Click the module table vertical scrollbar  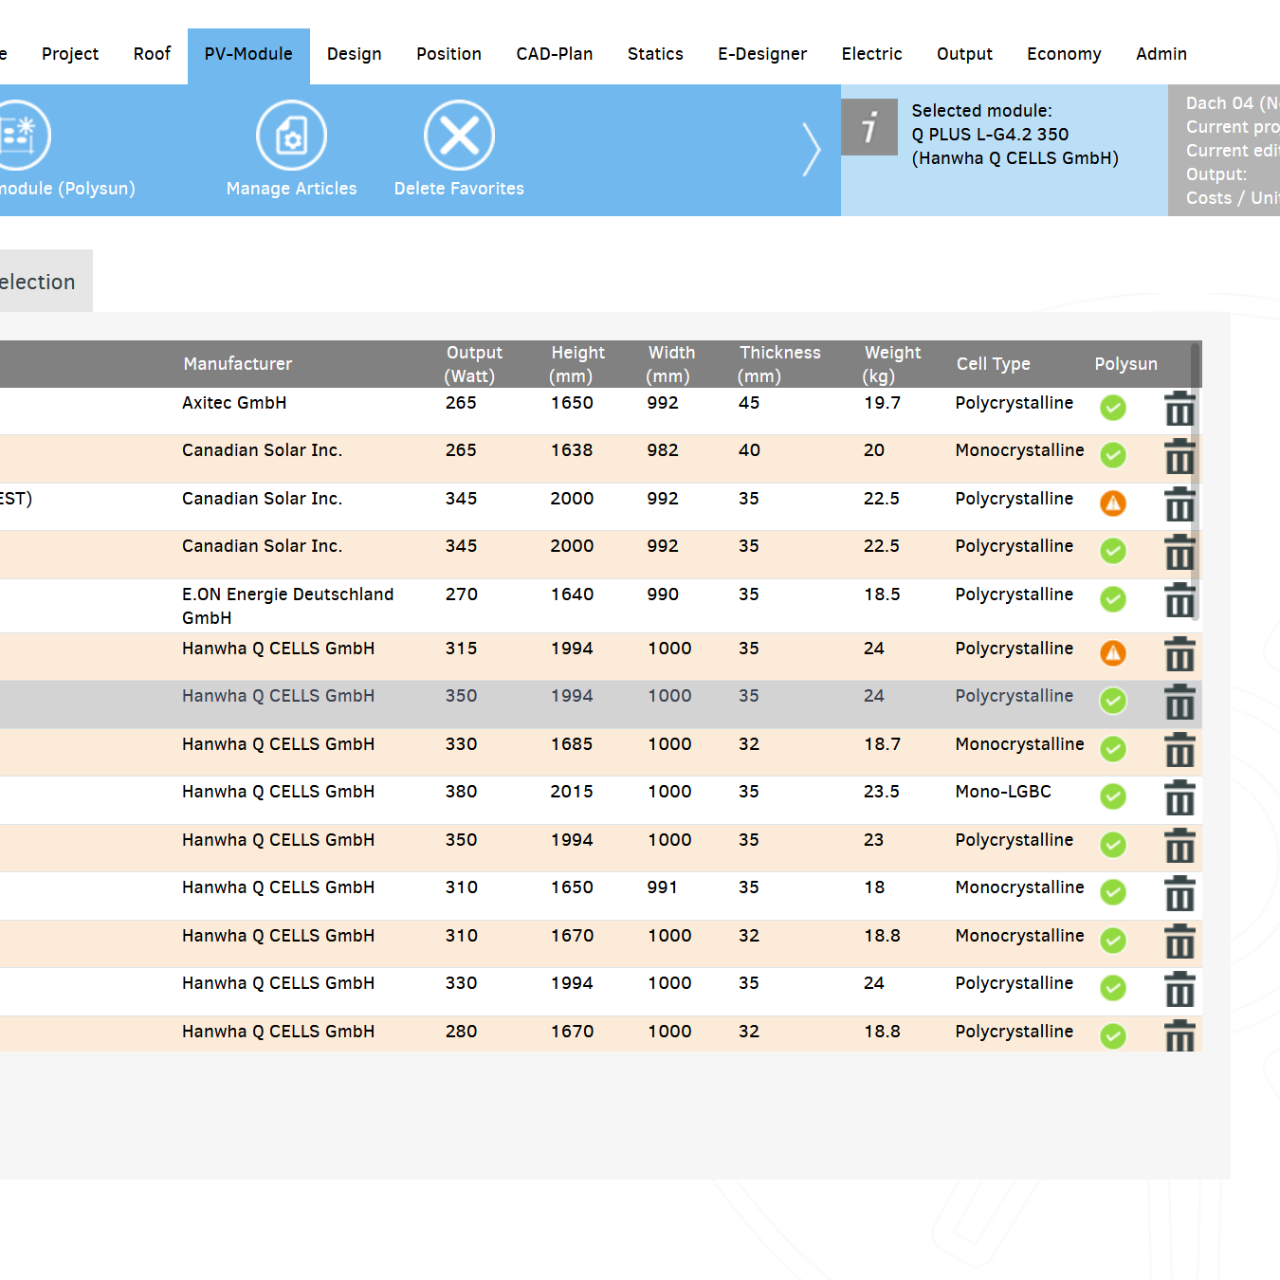(1196, 483)
